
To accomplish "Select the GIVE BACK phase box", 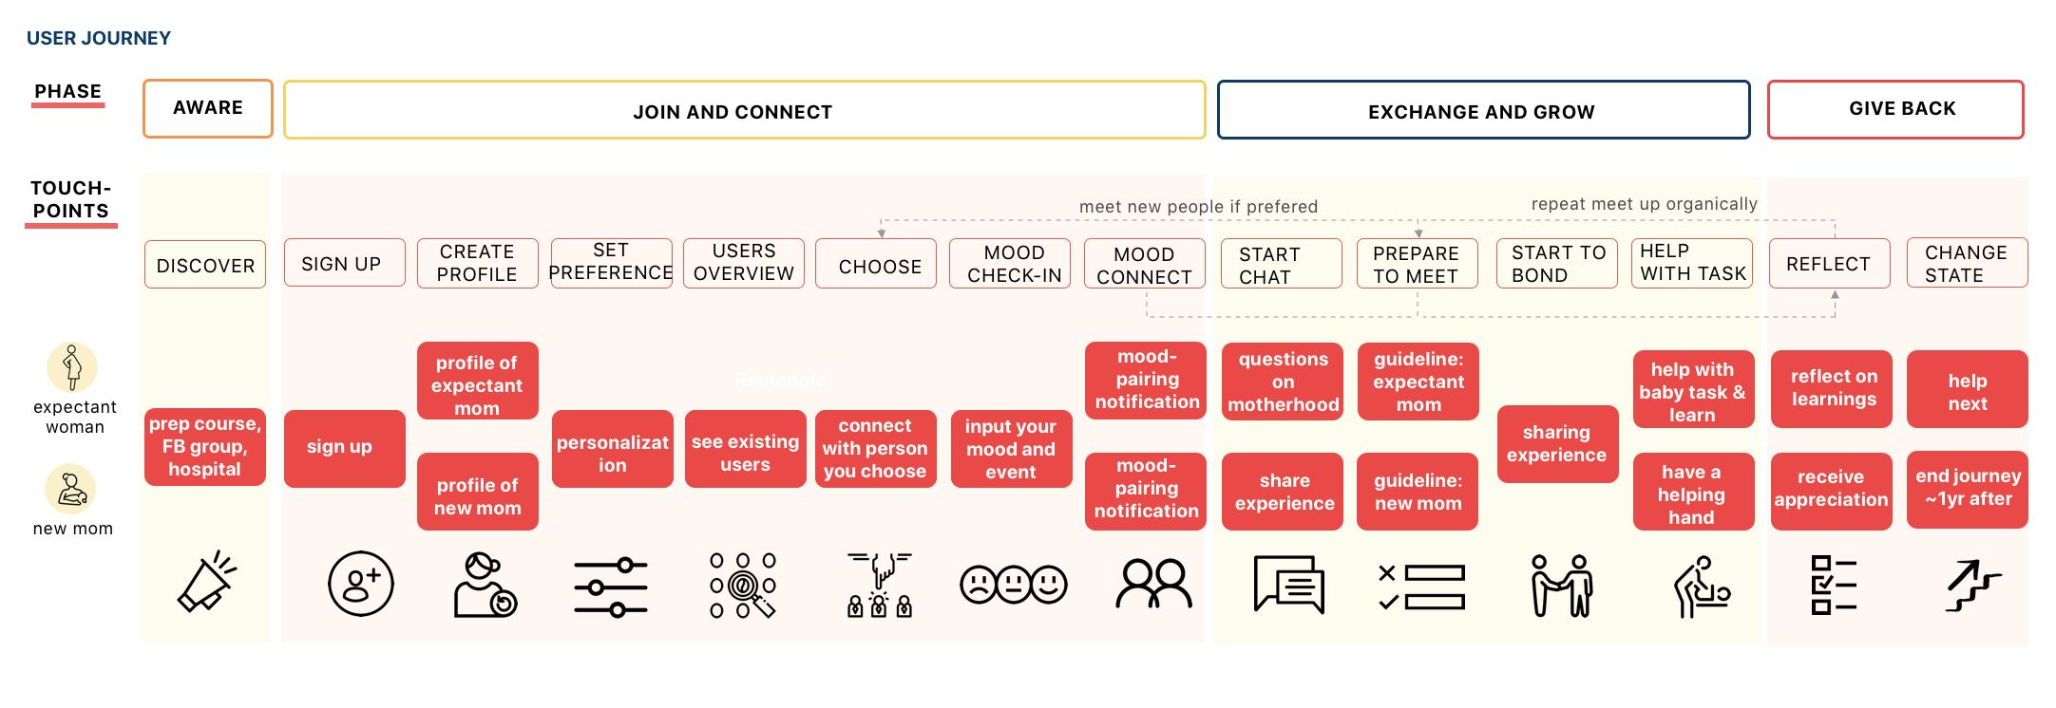I will [1895, 109].
